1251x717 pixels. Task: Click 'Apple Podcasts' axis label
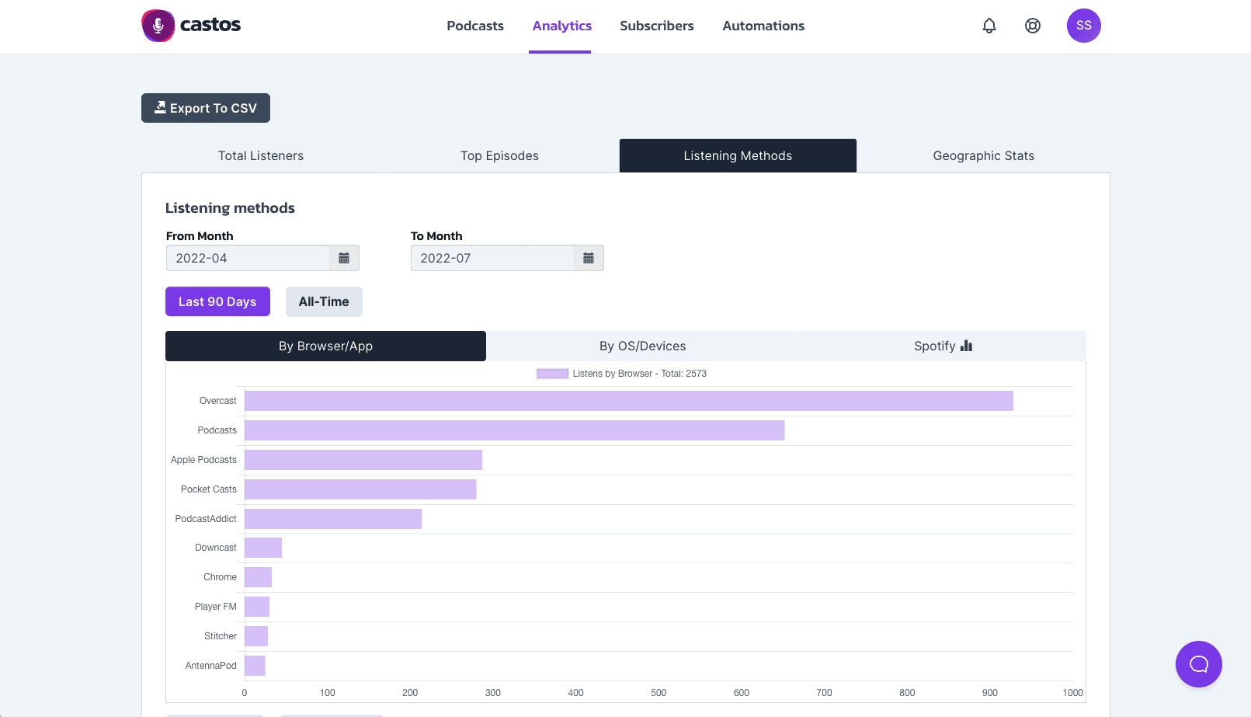[203, 460]
